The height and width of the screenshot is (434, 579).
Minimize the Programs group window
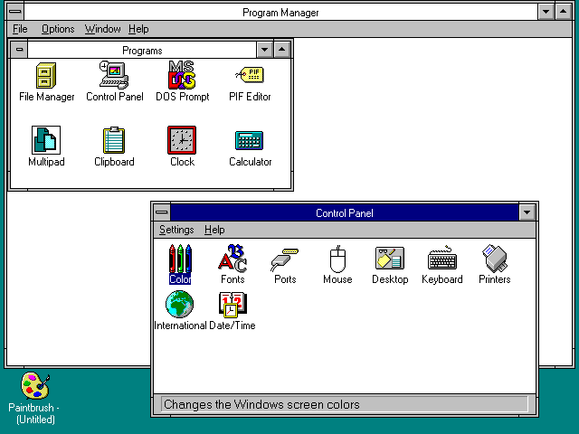pyautogui.click(x=265, y=50)
